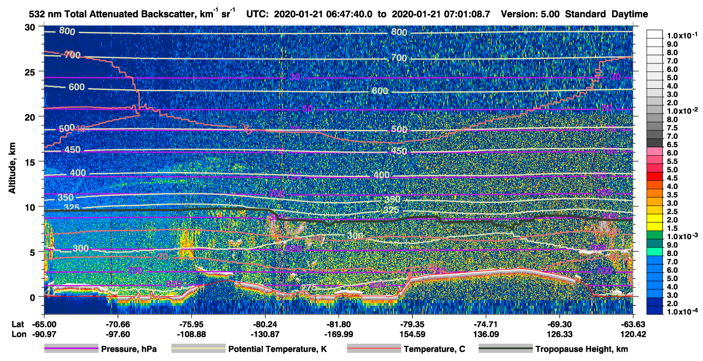This screenshot has width=703, height=361.
Task: Click the longitude value '154.59'
Action: [412, 334]
